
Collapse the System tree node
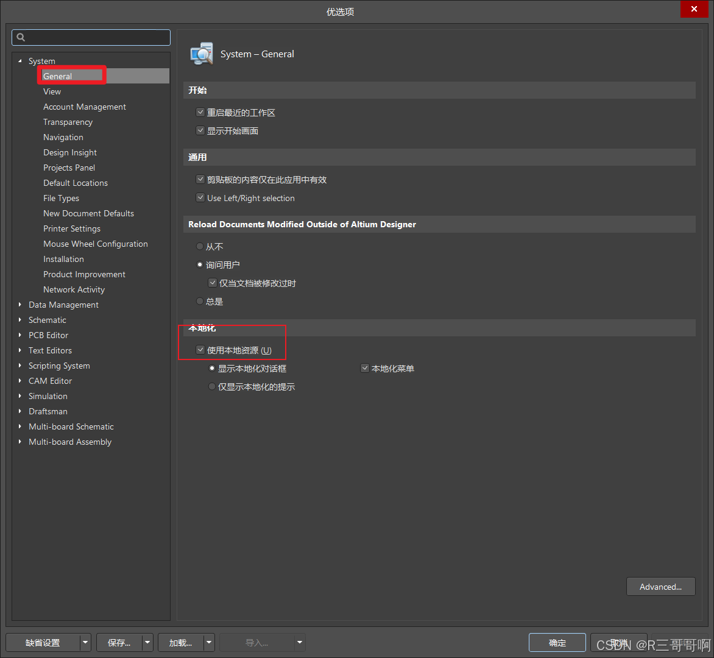[19, 60]
